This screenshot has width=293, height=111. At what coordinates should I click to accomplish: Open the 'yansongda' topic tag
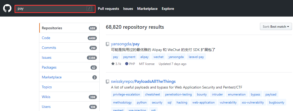click(x=176, y=57)
